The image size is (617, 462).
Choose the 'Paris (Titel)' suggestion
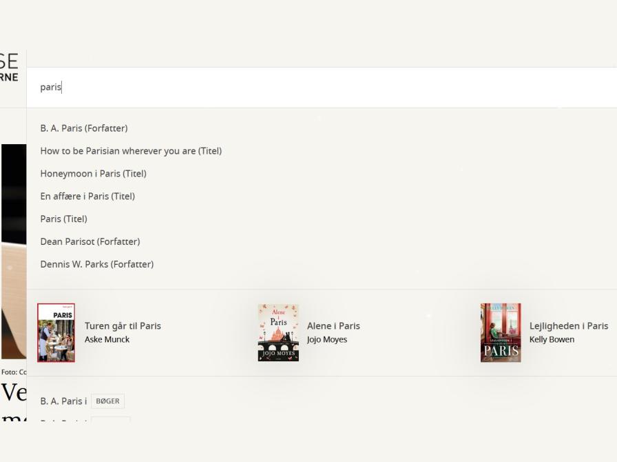coord(63,219)
